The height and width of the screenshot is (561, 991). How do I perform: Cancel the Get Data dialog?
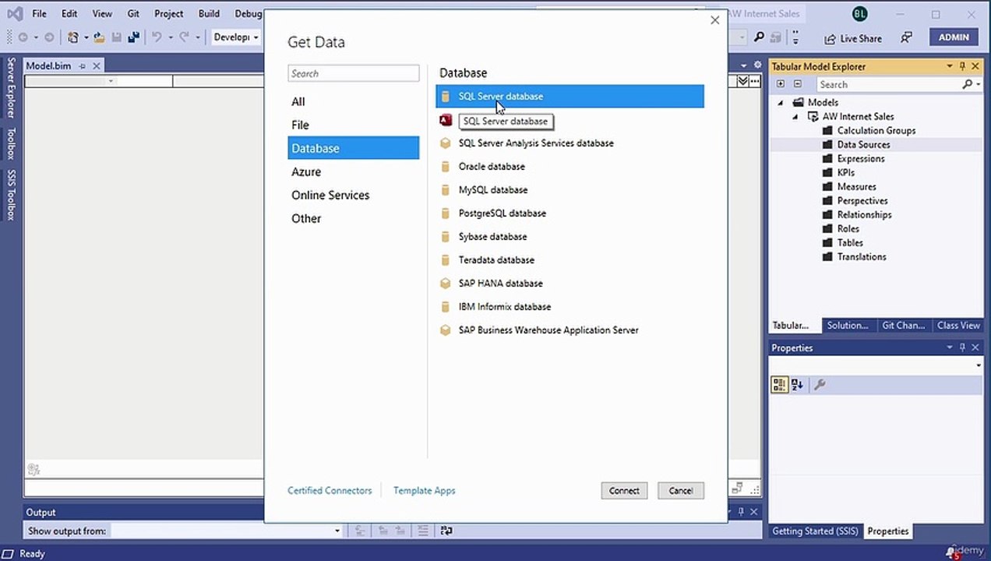(x=680, y=490)
